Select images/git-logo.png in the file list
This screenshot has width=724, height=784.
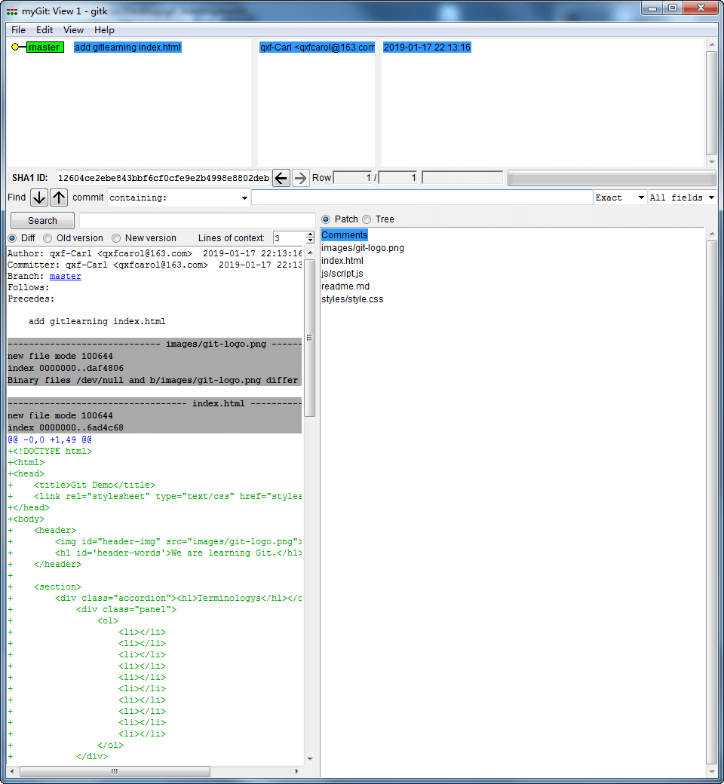coord(362,248)
